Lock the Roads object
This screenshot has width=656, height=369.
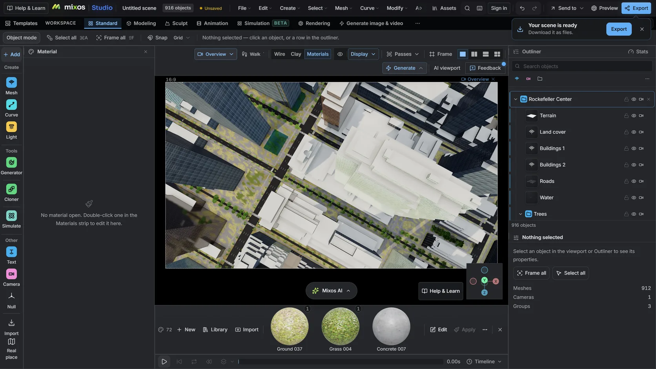(626, 182)
